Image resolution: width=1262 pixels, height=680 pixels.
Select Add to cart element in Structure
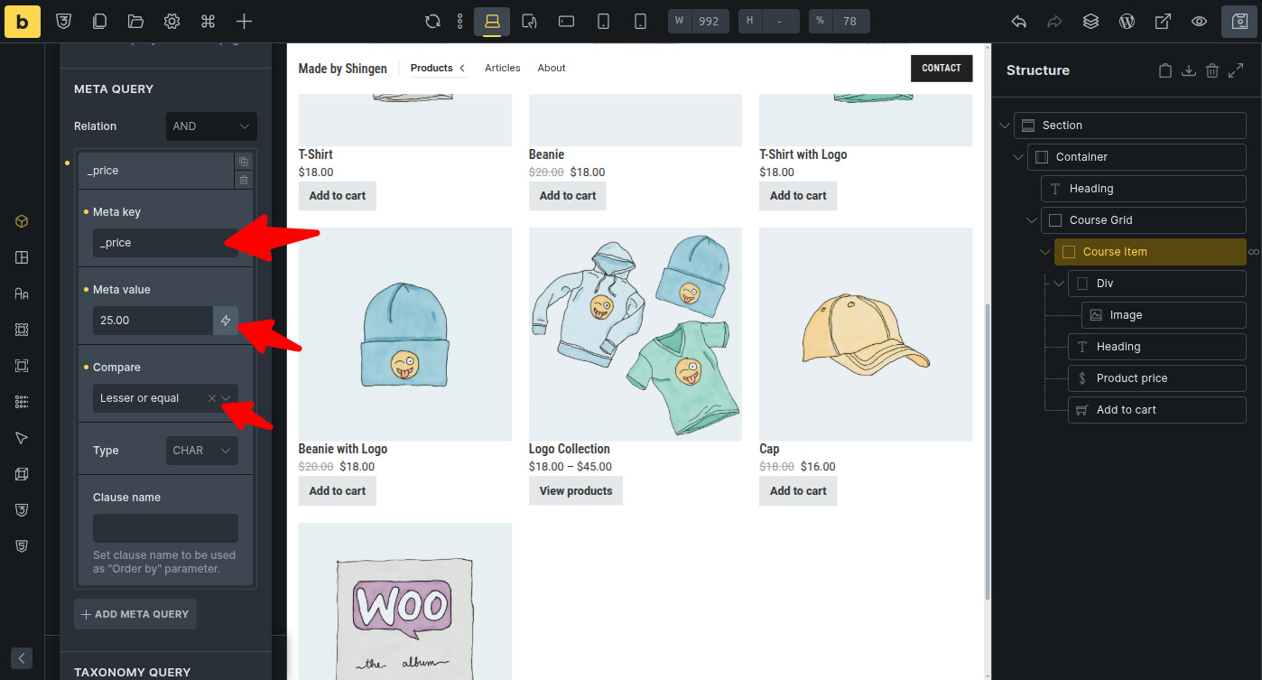(1157, 410)
